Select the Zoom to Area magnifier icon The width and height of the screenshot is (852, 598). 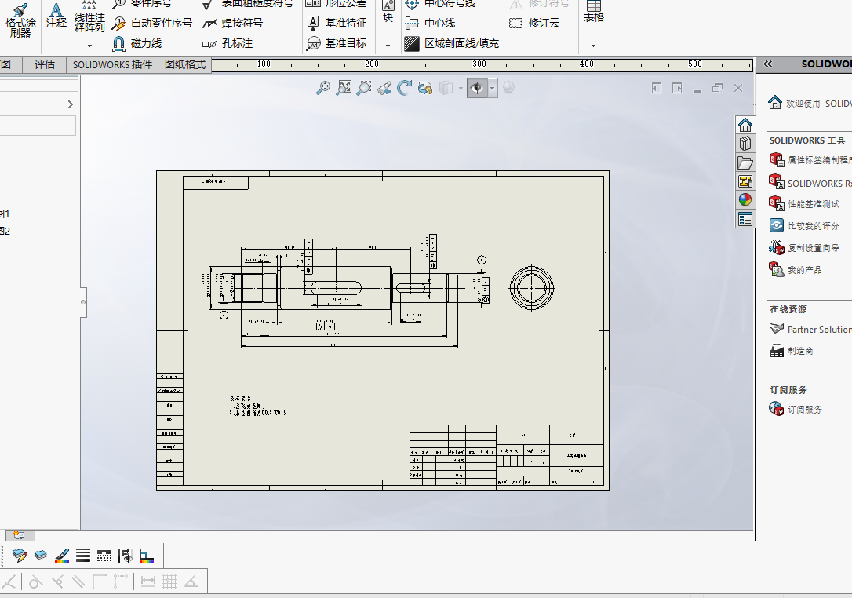point(364,88)
